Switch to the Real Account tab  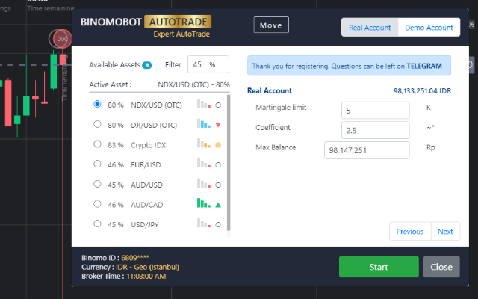coord(370,28)
